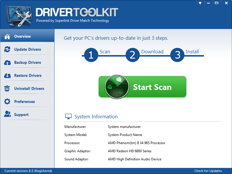Click step 2 Download circle
Image resolution: width=232 pixels, height=174 pixels.
[x=133, y=55]
